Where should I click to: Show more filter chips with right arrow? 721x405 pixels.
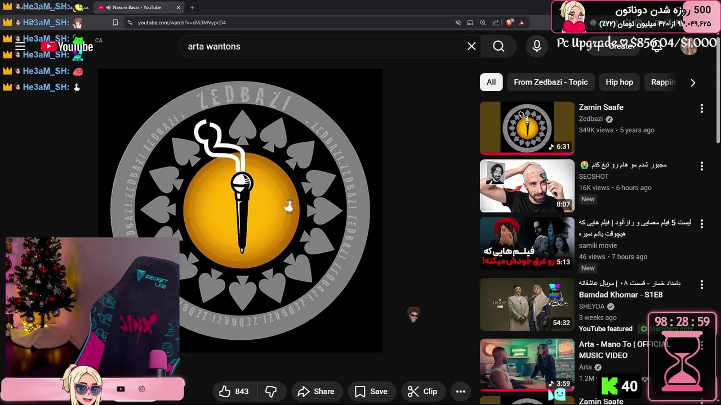coord(693,82)
